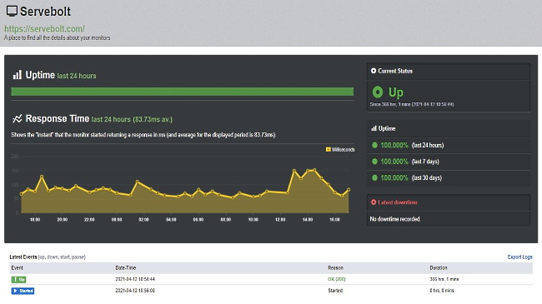The image size is (542, 304).
Task: Click the 100.000% last 7 days value
Action: point(394,162)
